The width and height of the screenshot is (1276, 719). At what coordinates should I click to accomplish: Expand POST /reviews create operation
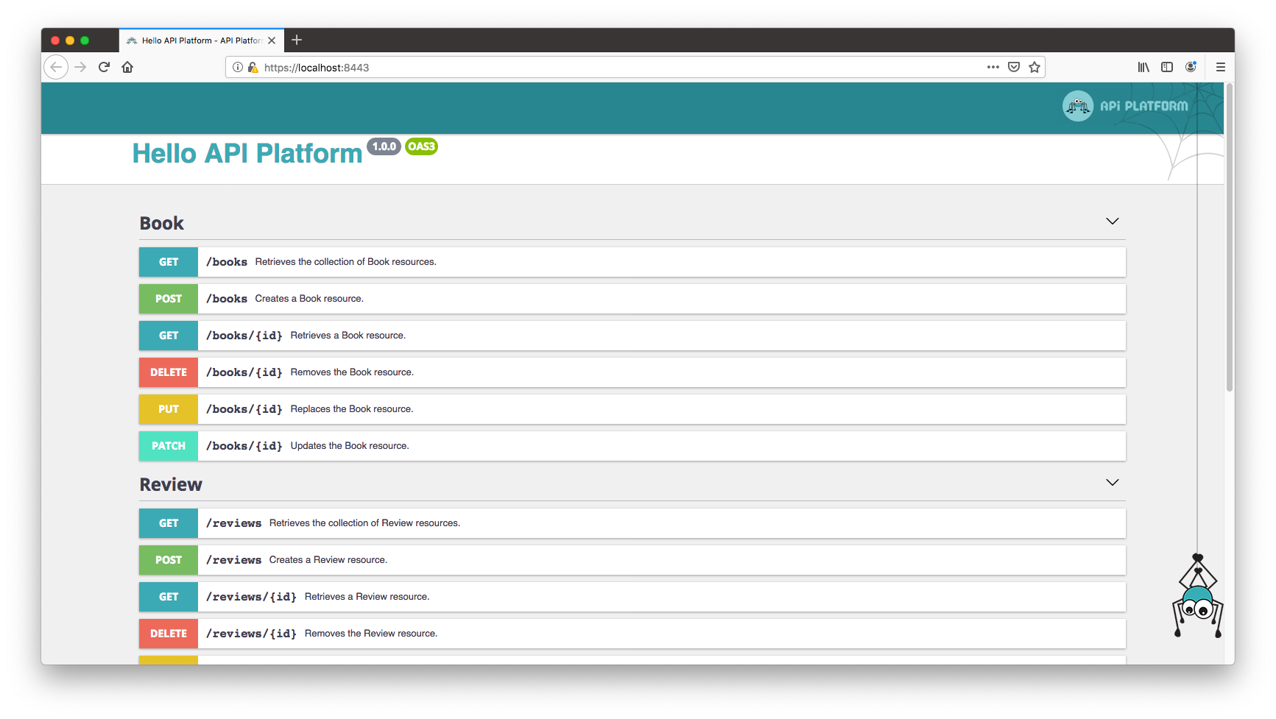point(632,560)
